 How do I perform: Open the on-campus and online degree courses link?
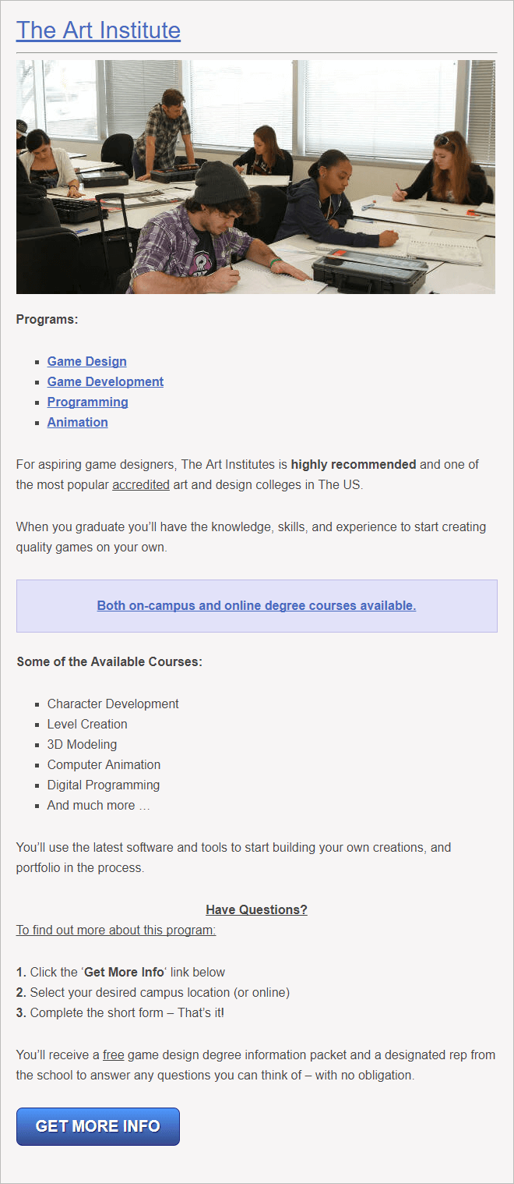pos(256,605)
